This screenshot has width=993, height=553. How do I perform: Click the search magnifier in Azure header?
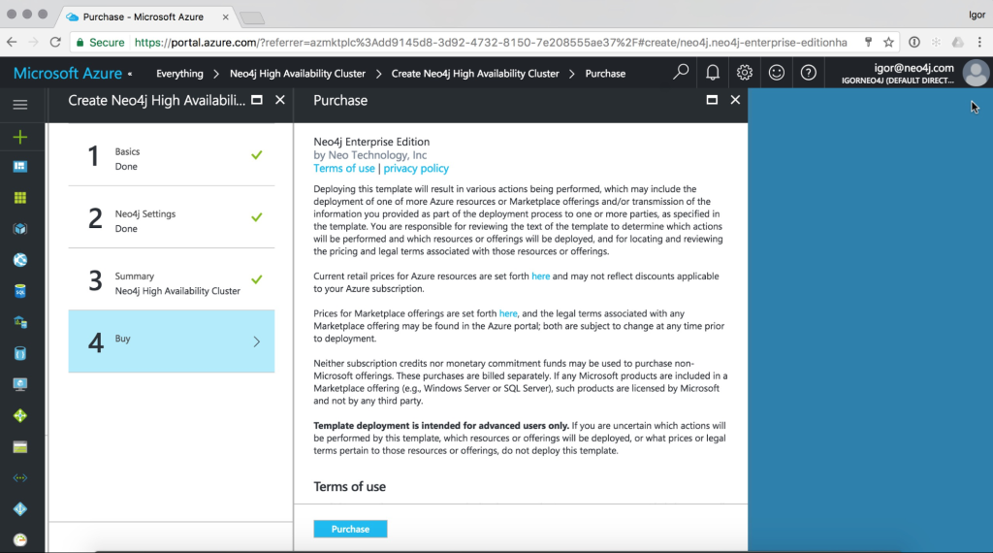[681, 72]
